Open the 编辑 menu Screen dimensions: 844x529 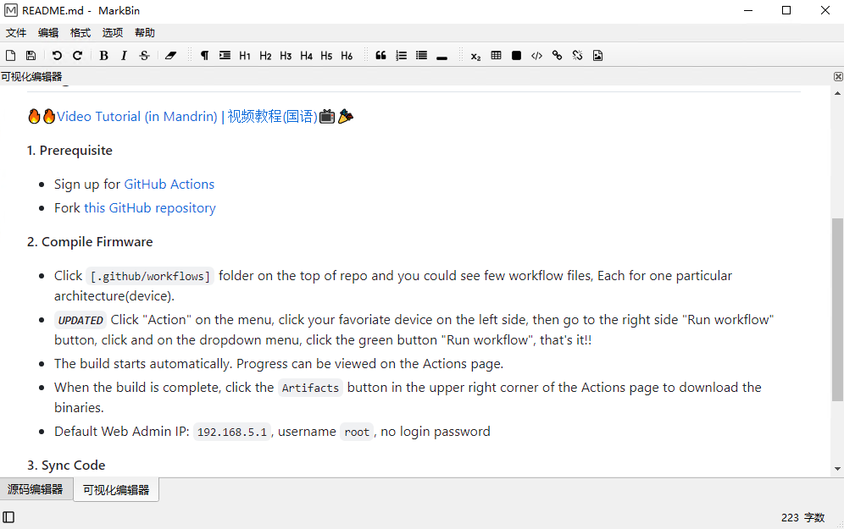(x=48, y=33)
